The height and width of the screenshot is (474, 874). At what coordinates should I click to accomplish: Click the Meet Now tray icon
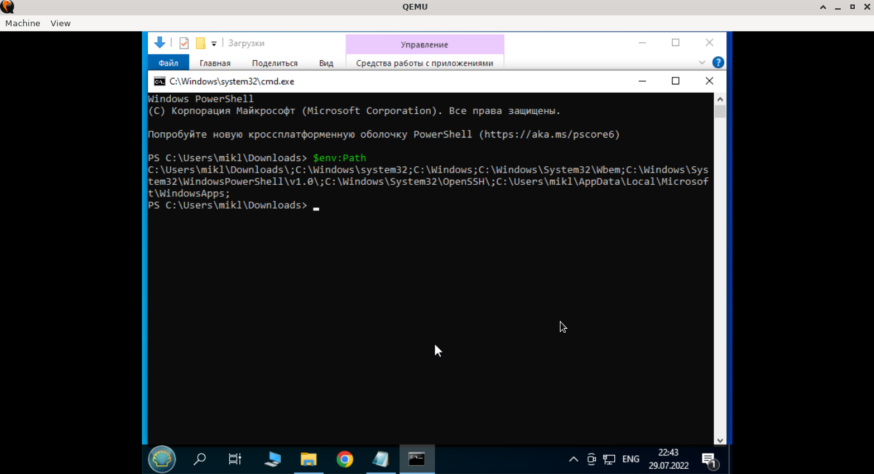pyautogui.click(x=591, y=459)
